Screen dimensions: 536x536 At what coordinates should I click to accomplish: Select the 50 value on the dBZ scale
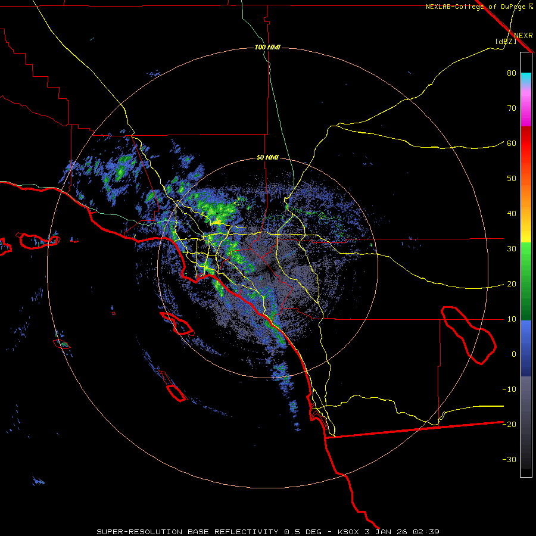point(512,179)
